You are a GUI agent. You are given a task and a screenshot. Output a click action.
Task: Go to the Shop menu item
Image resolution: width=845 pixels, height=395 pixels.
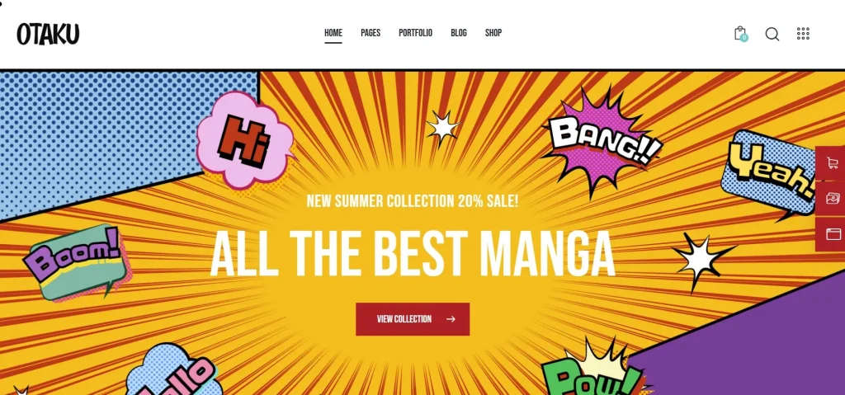coord(493,33)
